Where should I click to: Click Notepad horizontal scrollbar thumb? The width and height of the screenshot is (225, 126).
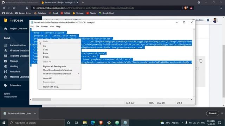coord(41,99)
